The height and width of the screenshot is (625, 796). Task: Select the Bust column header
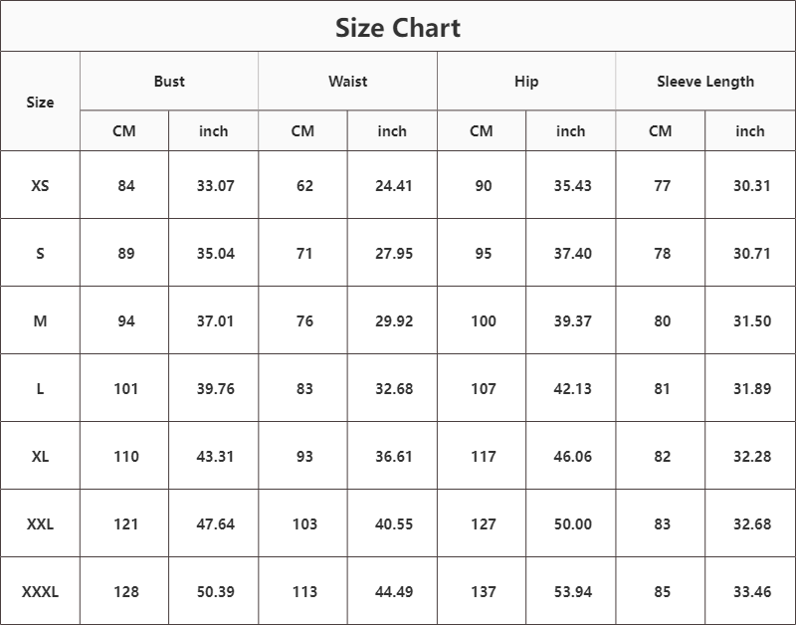(x=169, y=82)
